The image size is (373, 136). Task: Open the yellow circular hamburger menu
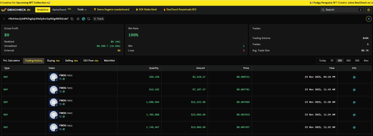[x=369, y=19]
